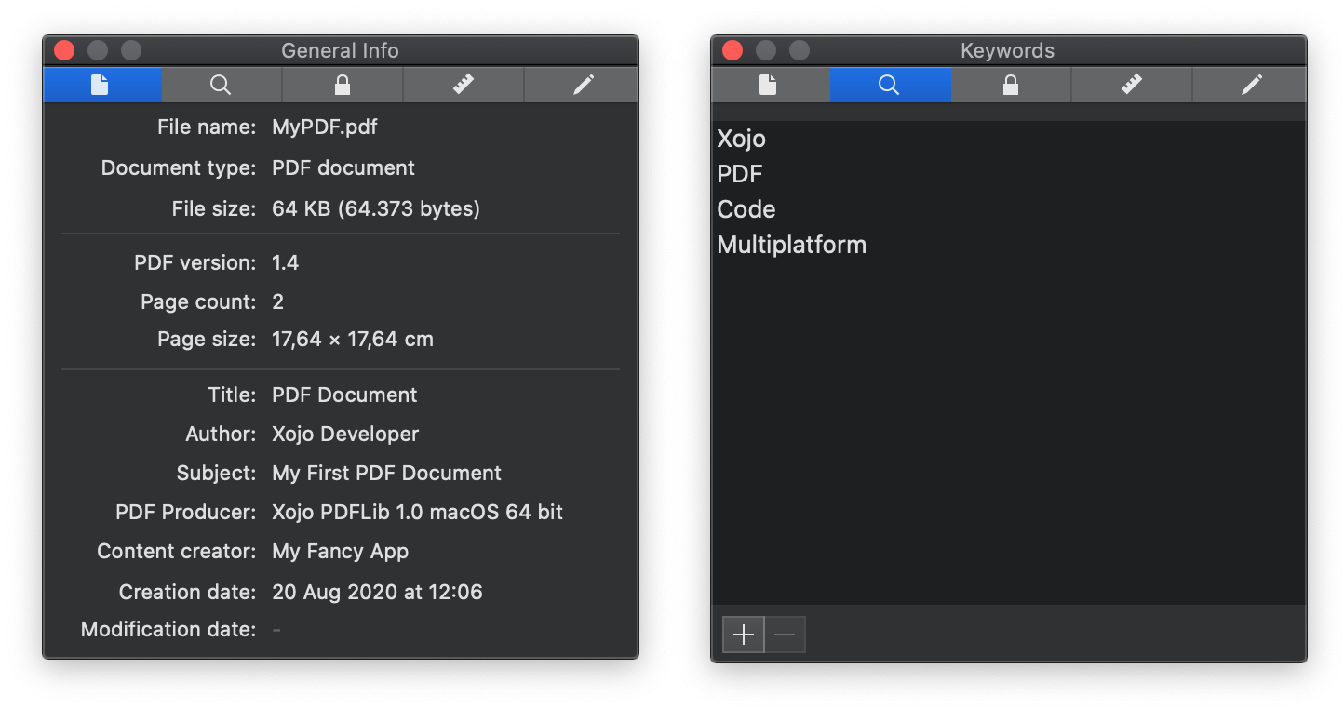The height and width of the screenshot is (709, 1344).
Task: Select the PDF keyword row
Action: [x=1009, y=174]
